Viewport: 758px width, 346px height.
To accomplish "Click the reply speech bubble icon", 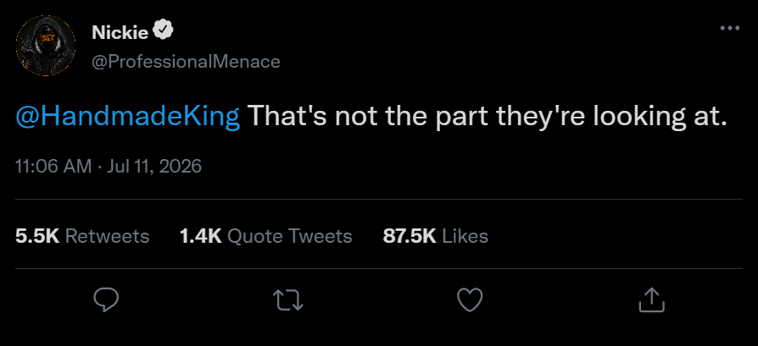I will coord(106,299).
